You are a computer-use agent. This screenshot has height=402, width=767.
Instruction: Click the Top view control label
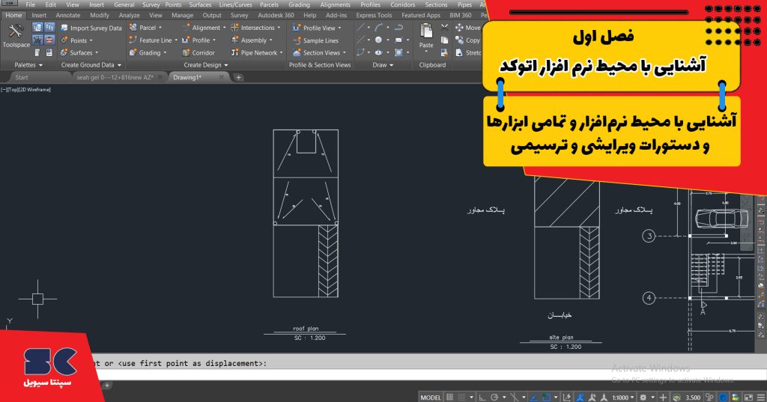13,90
